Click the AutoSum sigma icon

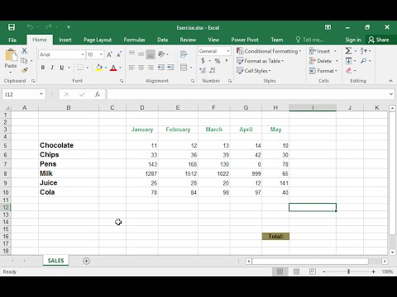348,51
